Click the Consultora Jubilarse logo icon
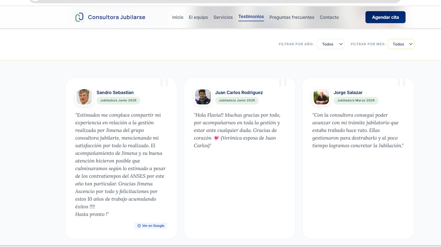441x247 pixels. pos(79,17)
